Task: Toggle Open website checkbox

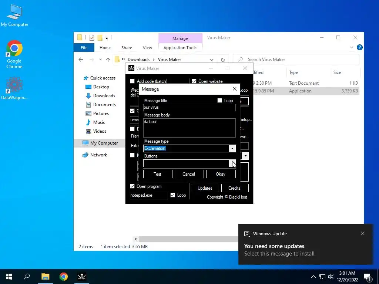Action: coord(194,81)
